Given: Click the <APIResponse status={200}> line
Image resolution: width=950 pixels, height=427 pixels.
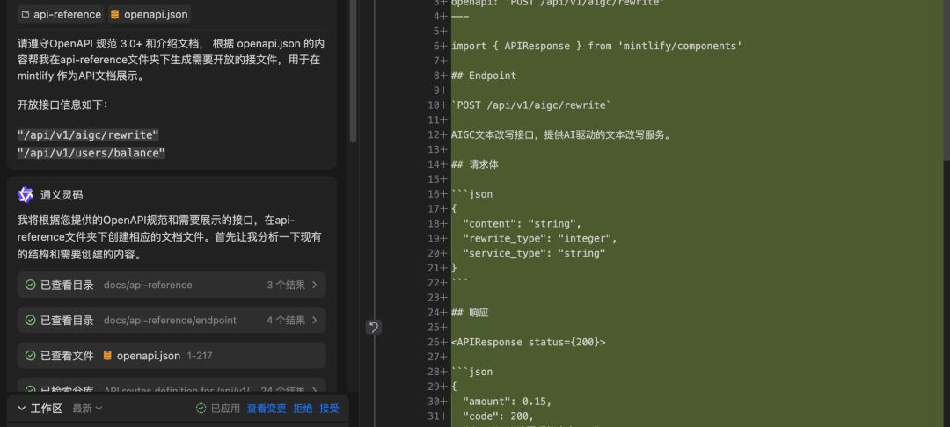Looking at the screenshot, I should [x=529, y=343].
